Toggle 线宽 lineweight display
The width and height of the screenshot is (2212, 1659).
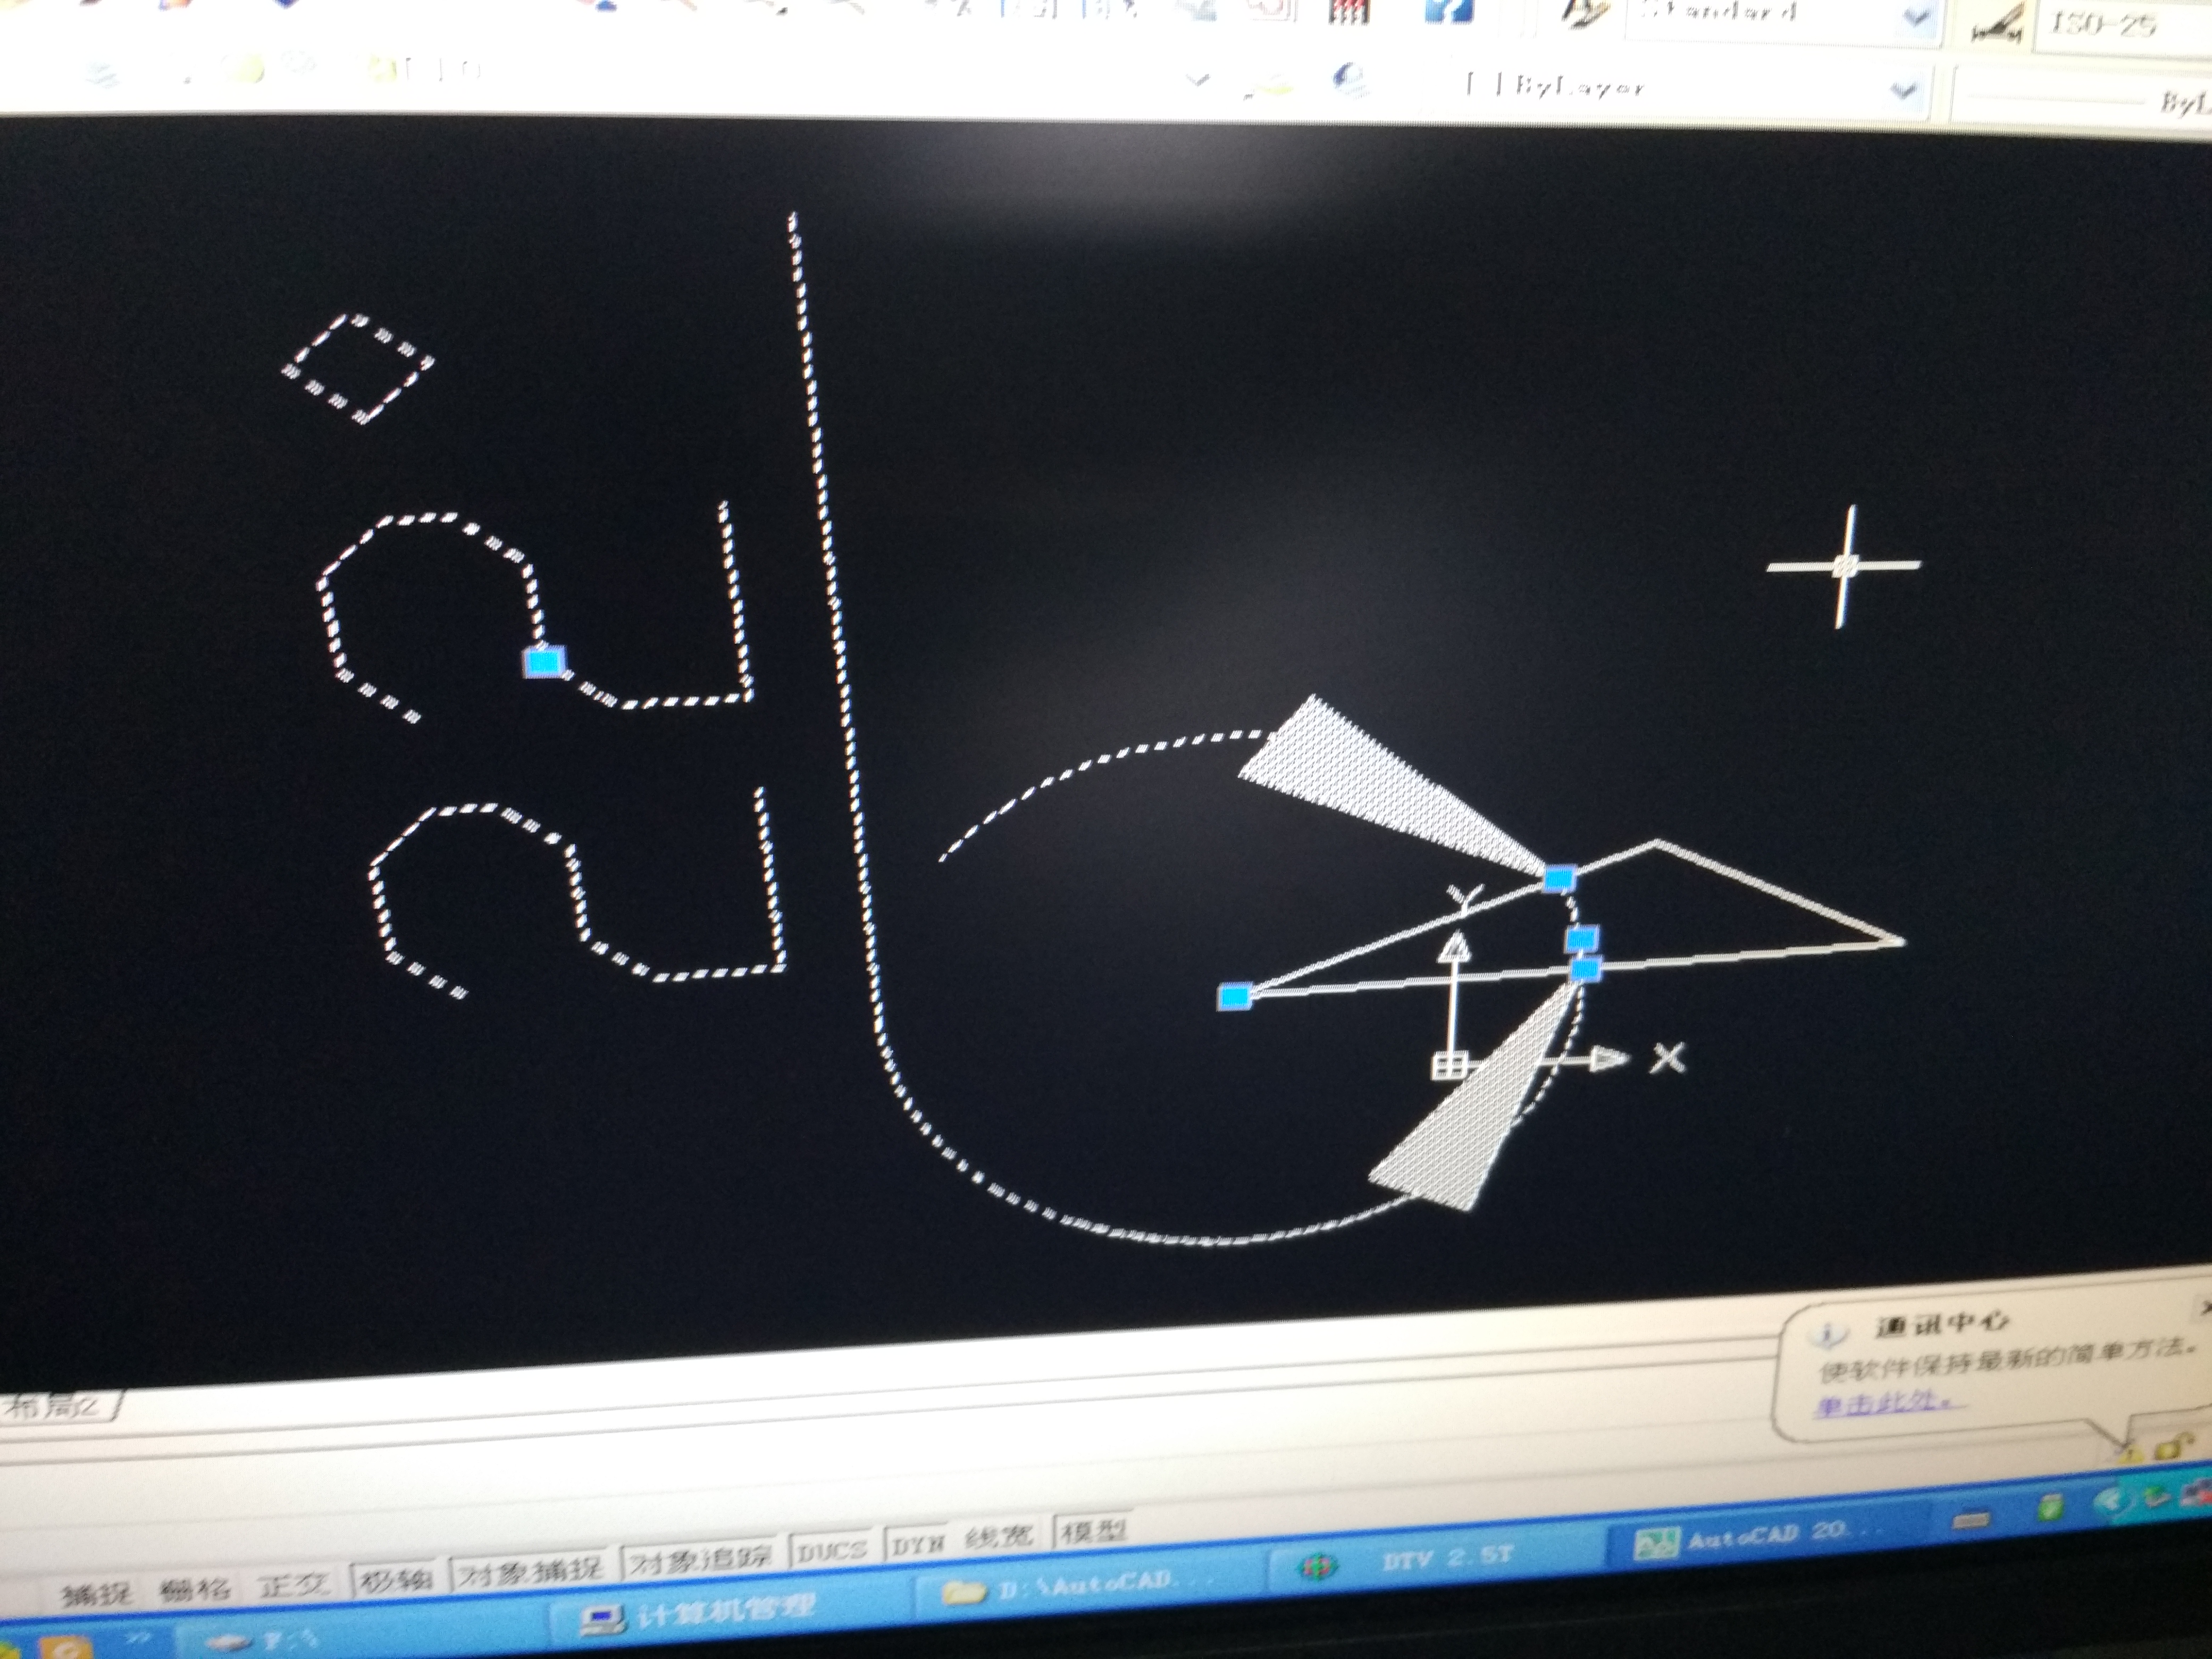coord(998,1537)
